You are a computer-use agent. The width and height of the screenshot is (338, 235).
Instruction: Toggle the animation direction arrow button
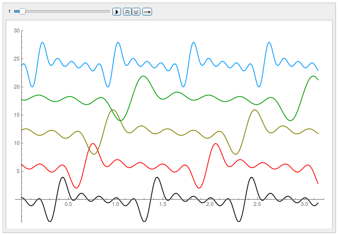tap(147, 11)
